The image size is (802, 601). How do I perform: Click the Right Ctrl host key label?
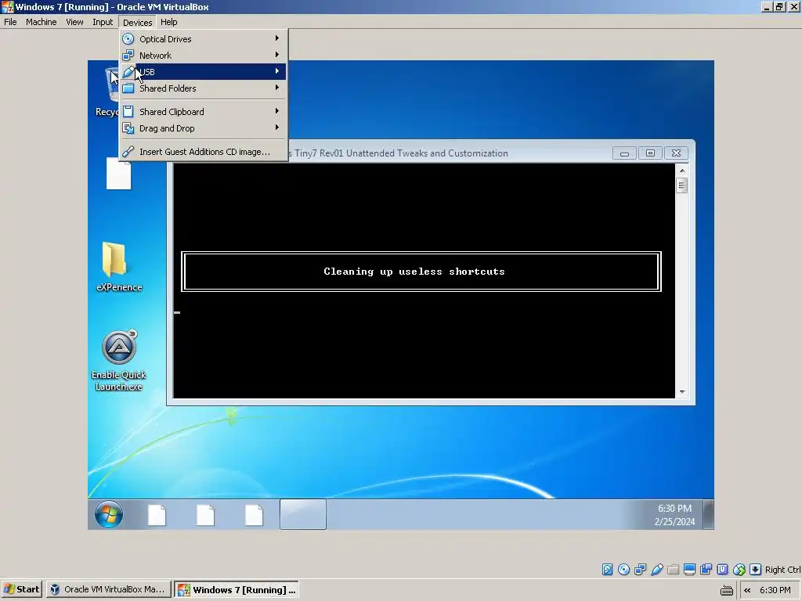click(x=782, y=570)
